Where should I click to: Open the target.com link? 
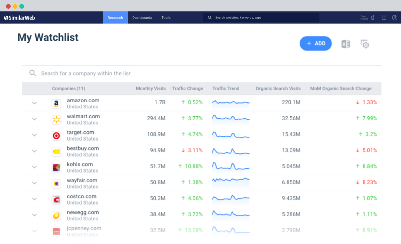click(x=81, y=132)
